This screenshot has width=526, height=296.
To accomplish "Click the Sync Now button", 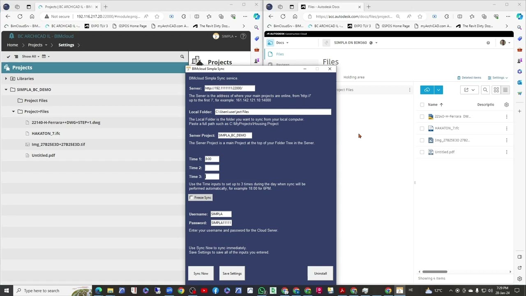I will click(201, 273).
